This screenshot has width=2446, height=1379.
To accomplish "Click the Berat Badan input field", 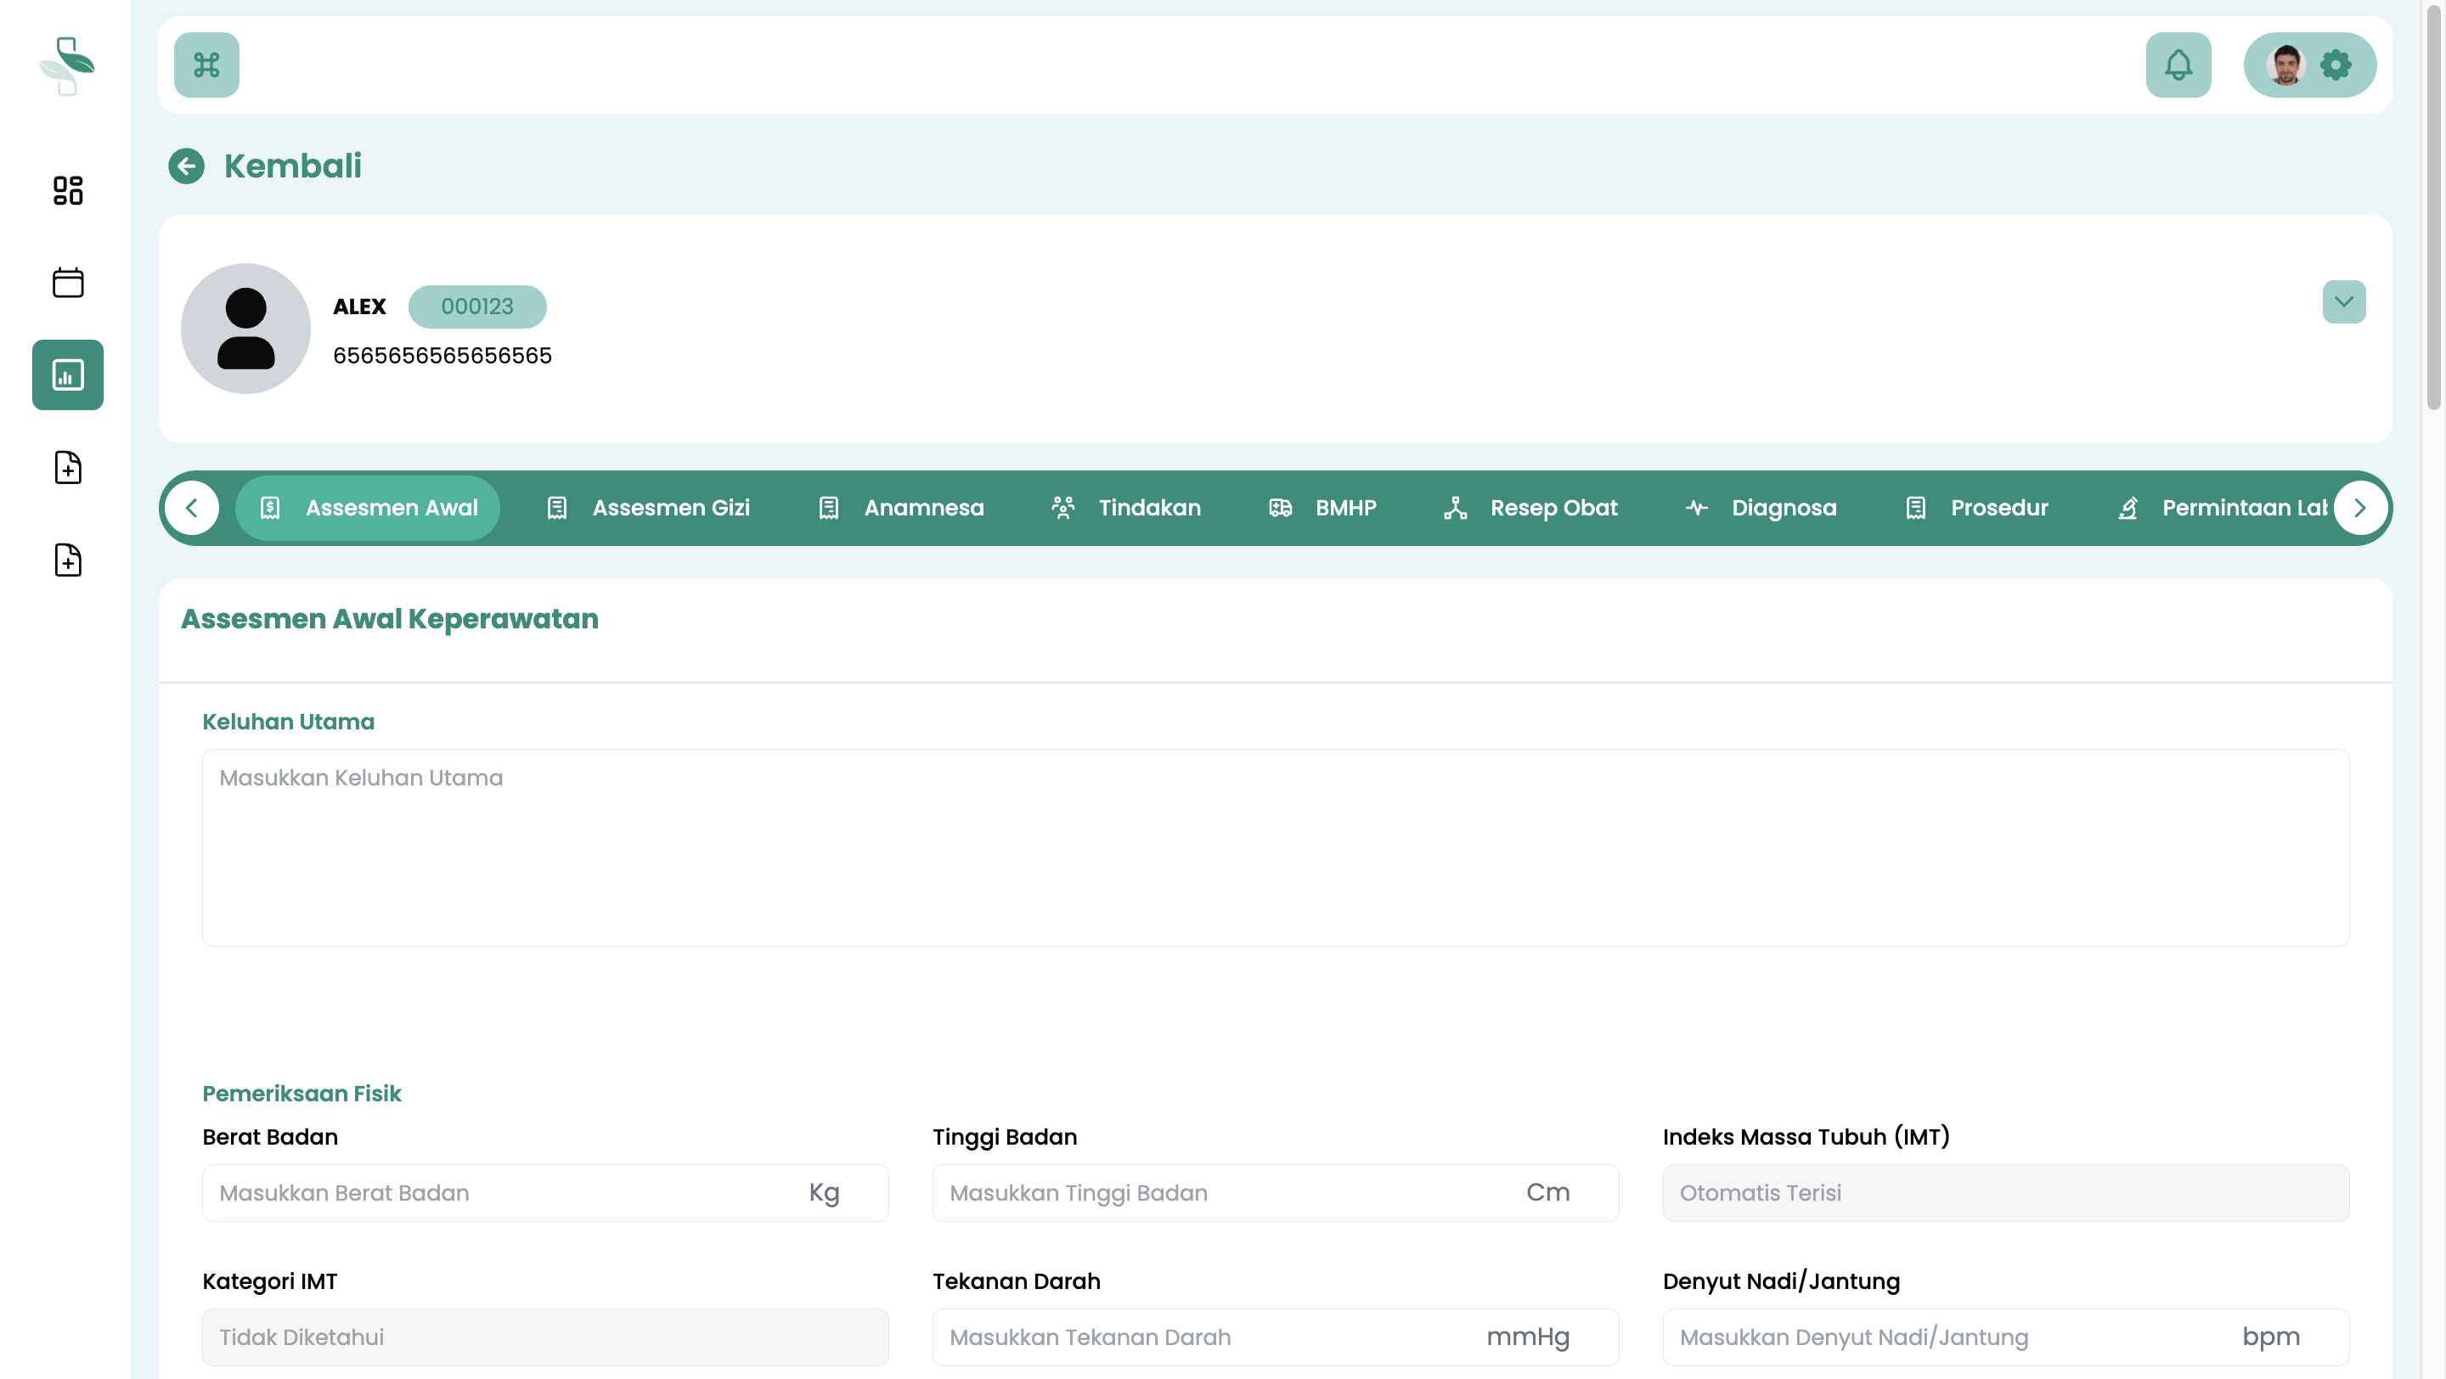I will point(504,1192).
